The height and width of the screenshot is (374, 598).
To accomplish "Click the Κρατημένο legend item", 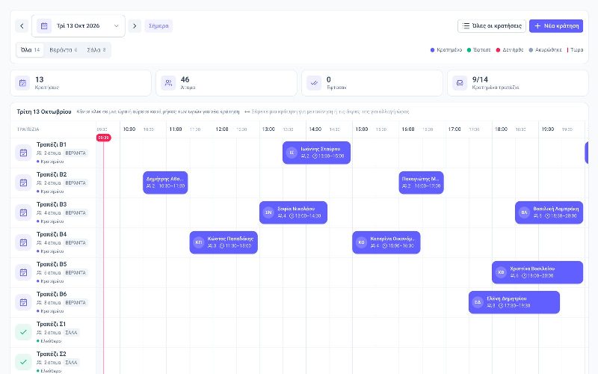I will coord(446,50).
